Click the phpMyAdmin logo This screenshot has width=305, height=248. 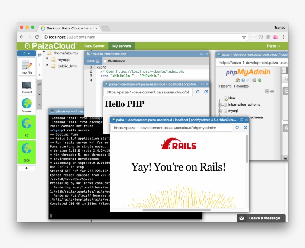(248, 72)
